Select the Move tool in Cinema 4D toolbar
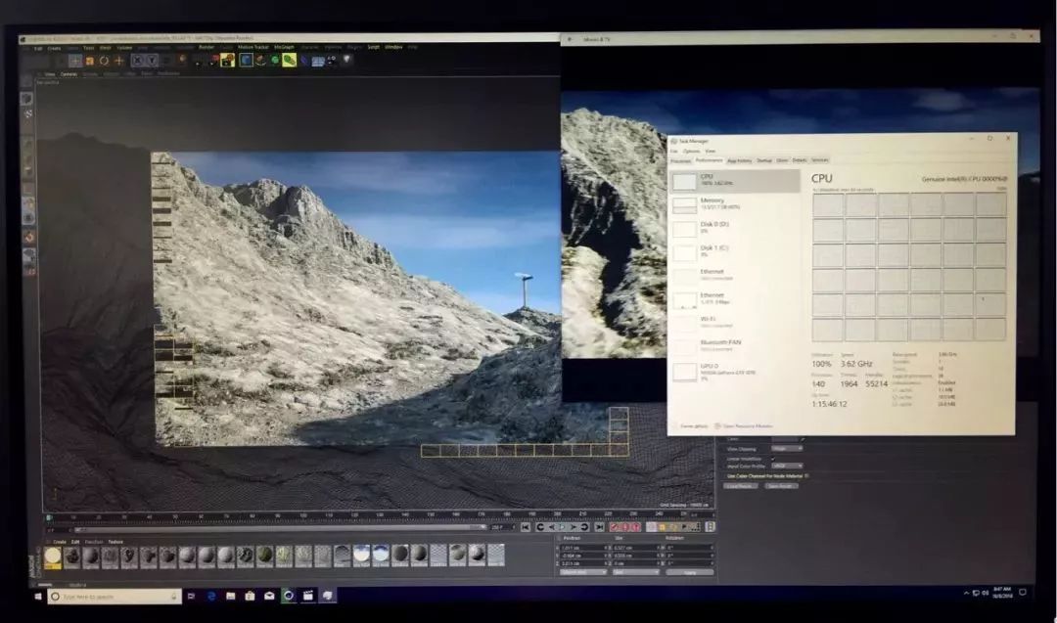Screen dimensions: 1057x623 [x=74, y=61]
